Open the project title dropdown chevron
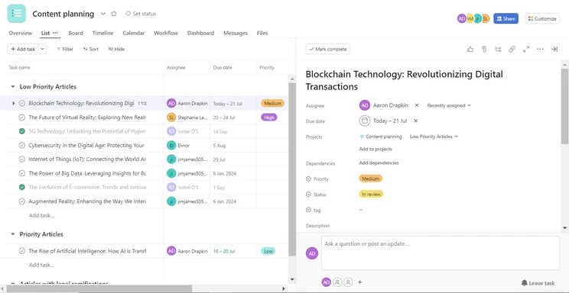The width and height of the screenshot is (569, 293). [103, 14]
